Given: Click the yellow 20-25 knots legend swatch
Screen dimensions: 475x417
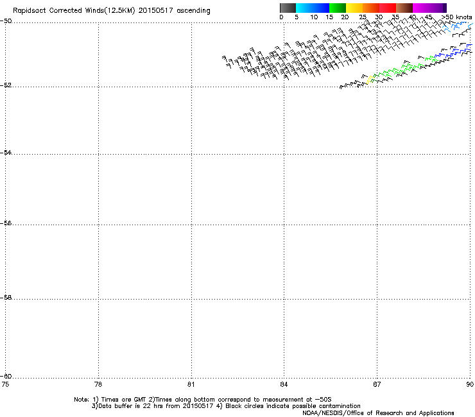Looking at the screenshot, I should coord(354,8).
